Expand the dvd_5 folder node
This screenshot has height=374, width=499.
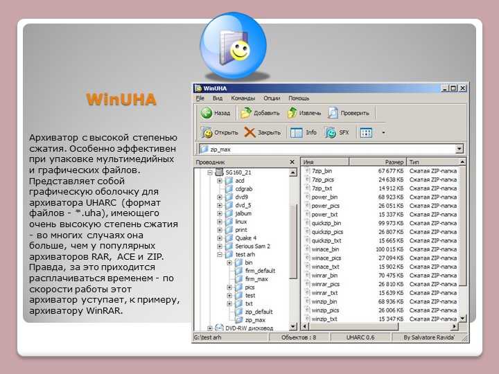pos(220,206)
